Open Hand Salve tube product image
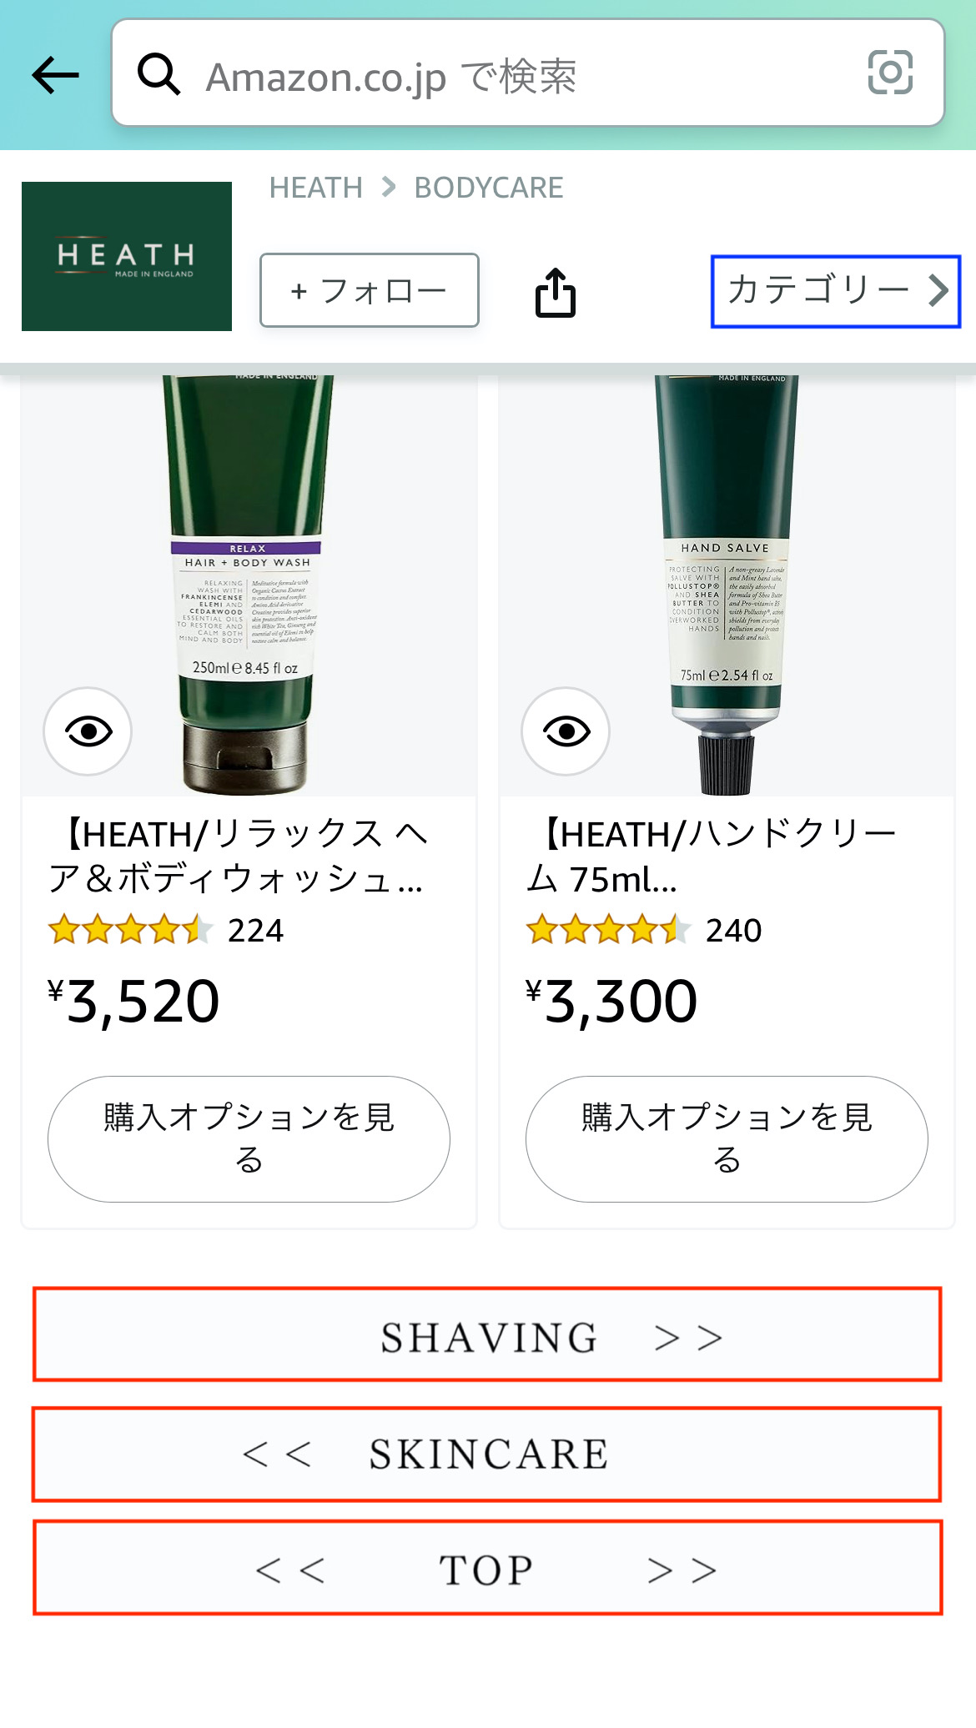Viewport: 976px width, 1728px height. [727, 585]
